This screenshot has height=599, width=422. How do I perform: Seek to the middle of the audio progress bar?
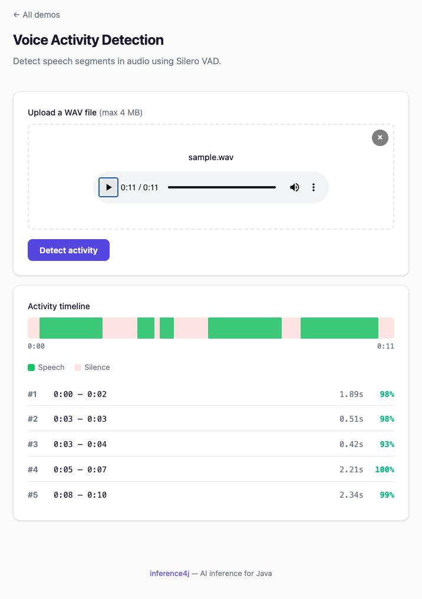pyautogui.click(x=222, y=187)
